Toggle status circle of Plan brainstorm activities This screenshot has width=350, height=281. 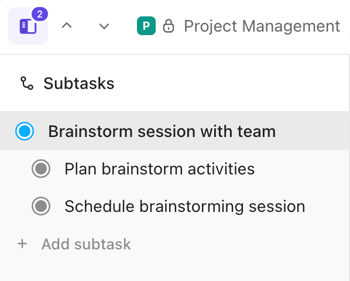[x=41, y=169]
